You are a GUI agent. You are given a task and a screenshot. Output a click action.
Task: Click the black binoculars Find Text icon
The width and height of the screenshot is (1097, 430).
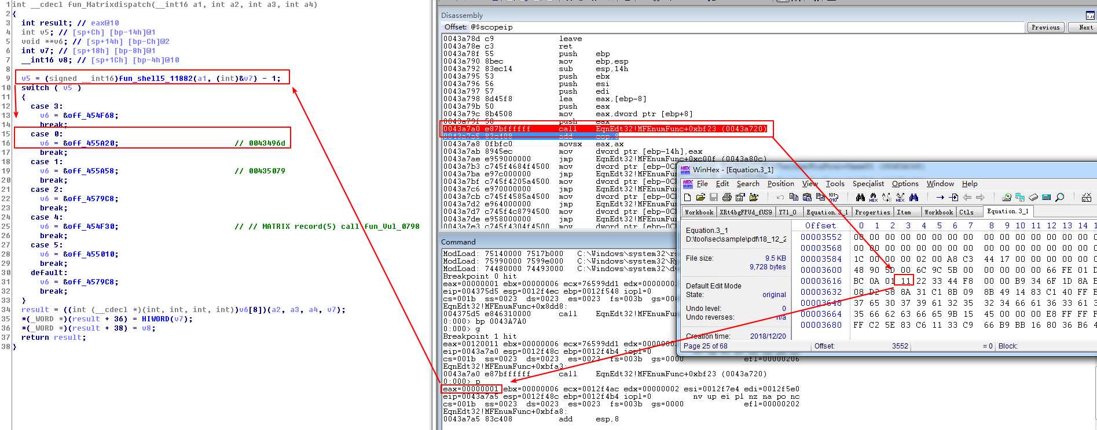coord(860,198)
